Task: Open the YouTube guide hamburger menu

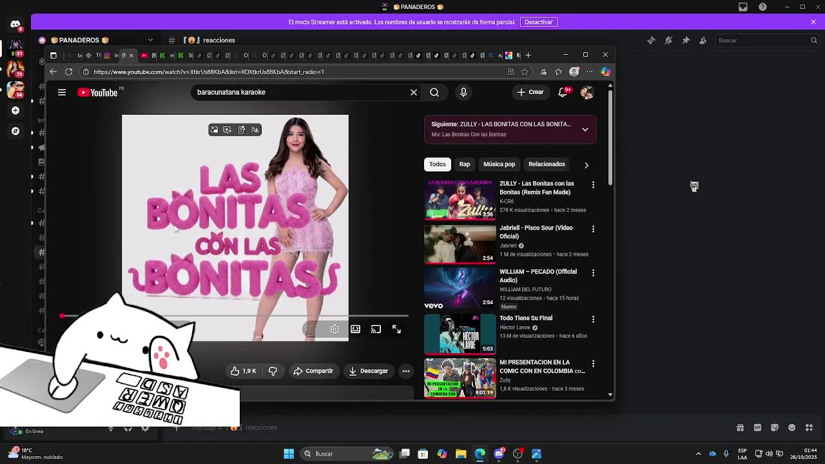Action: 62,92
